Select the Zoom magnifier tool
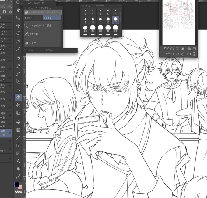This screenshot has width=207, height=198. pos(18,2)
